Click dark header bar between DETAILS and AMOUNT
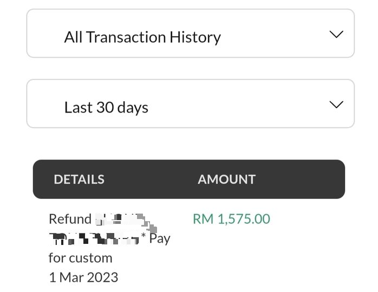Image resolution: width=378 pixels, height=292 pixels. coord(152,180)
